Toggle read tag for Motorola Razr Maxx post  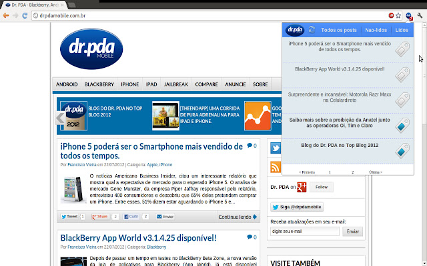coord(402,100)
